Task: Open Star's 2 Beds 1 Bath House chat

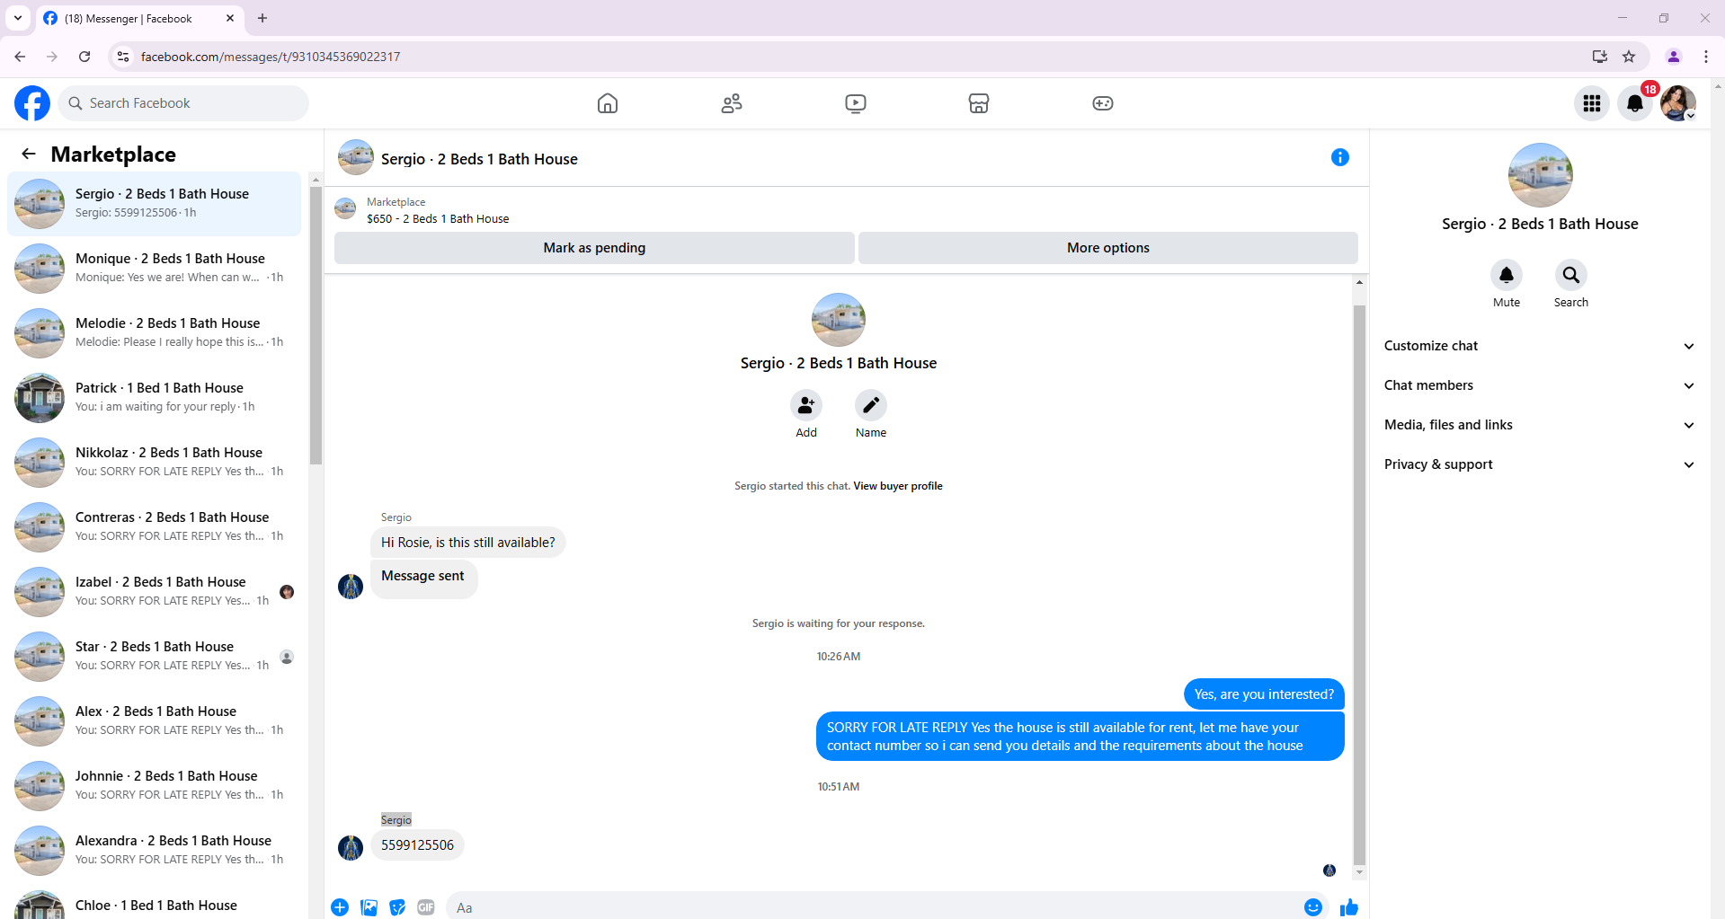Action: click(155, 657)
